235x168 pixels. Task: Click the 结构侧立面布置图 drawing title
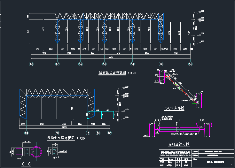click(61, 138)
